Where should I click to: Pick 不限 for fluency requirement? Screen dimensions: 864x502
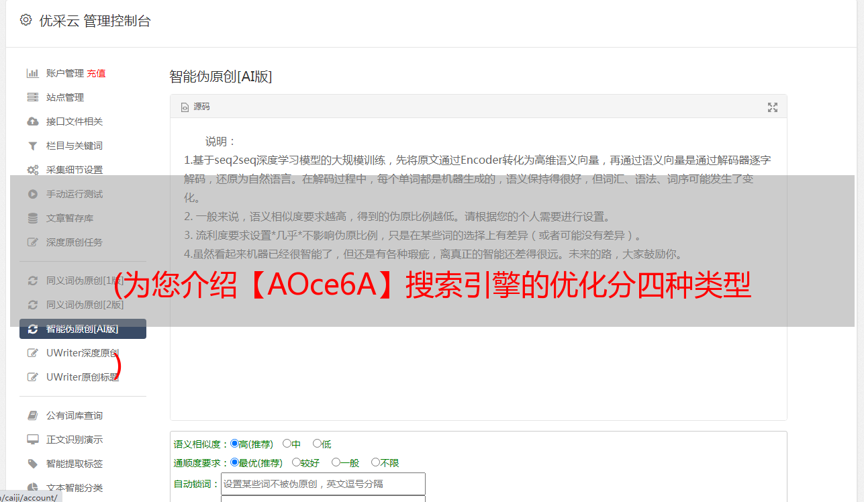tap(375, 462)
